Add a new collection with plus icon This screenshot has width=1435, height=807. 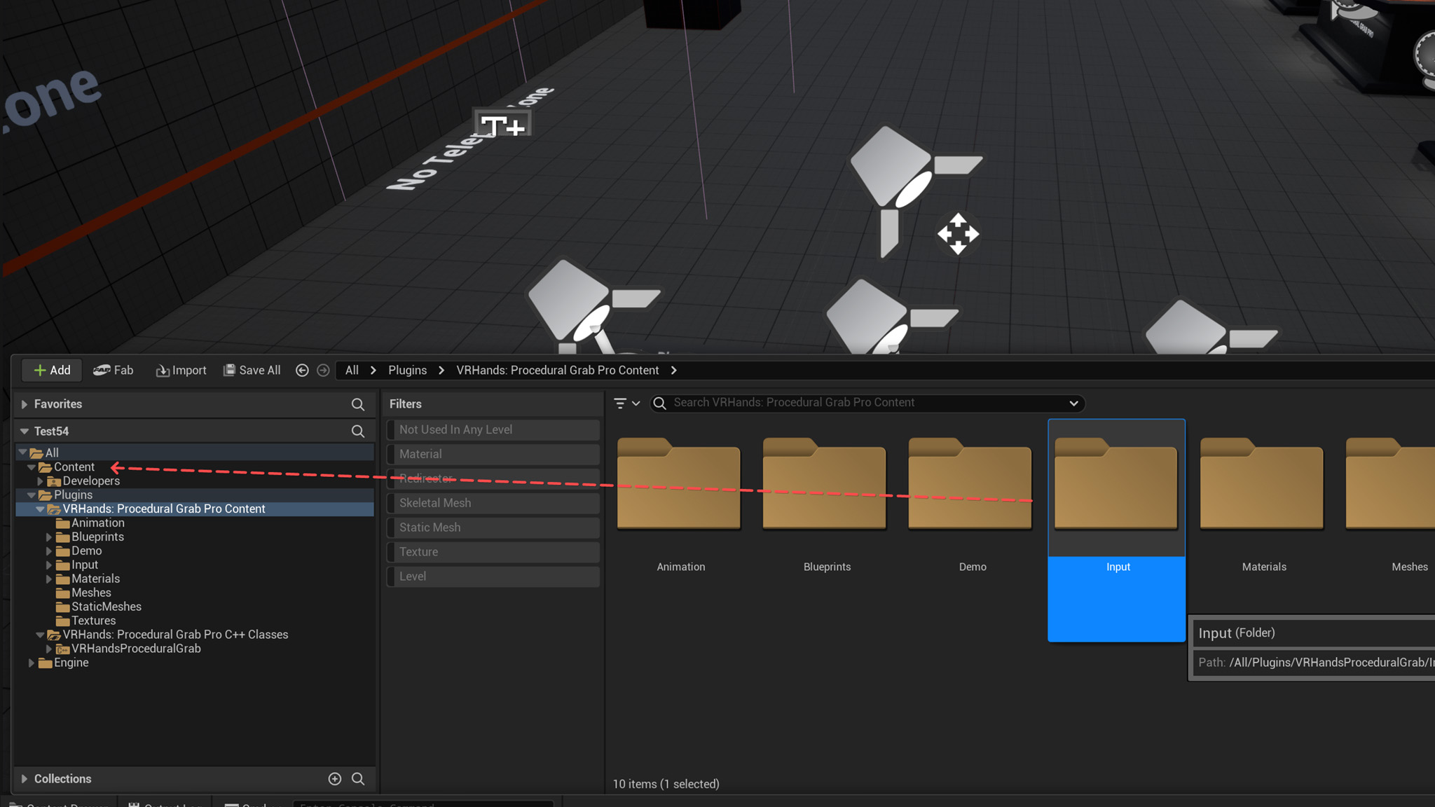[334, 779]
